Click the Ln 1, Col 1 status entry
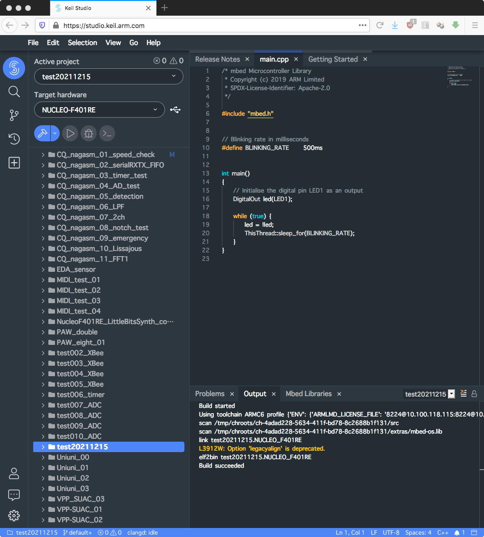Viewport: 484px width, 537px height. 350,533
